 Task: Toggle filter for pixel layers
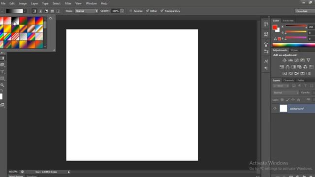(294, 86)
